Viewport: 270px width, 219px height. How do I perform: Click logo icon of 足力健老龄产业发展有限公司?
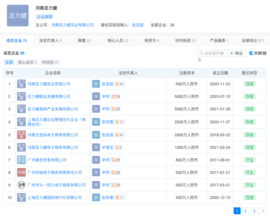pos(21,109)
